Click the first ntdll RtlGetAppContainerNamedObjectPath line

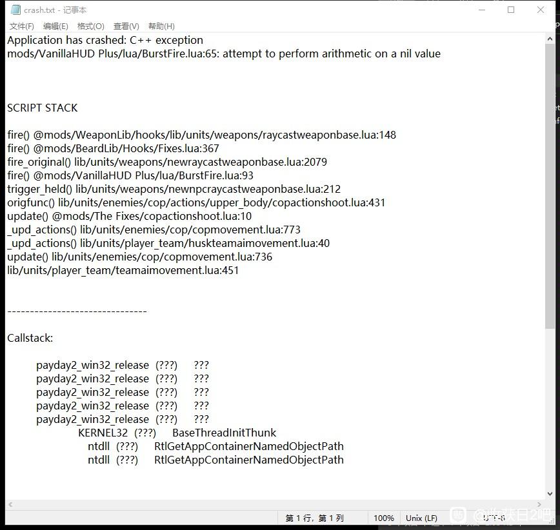[x=215, y=446]
